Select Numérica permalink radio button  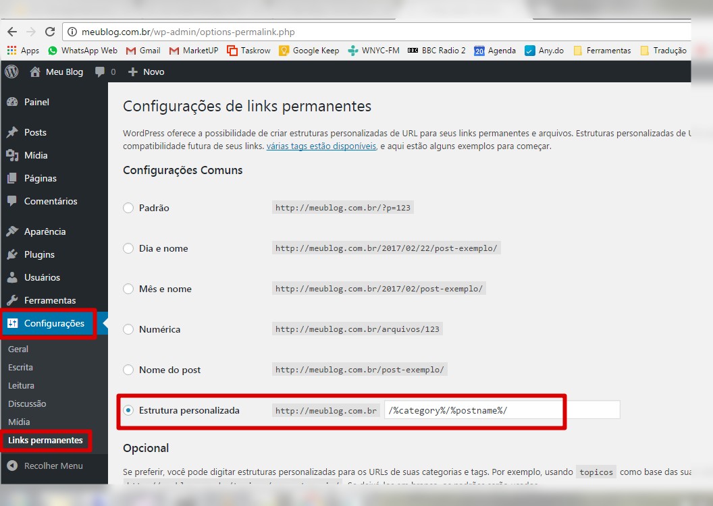[128, 329]
